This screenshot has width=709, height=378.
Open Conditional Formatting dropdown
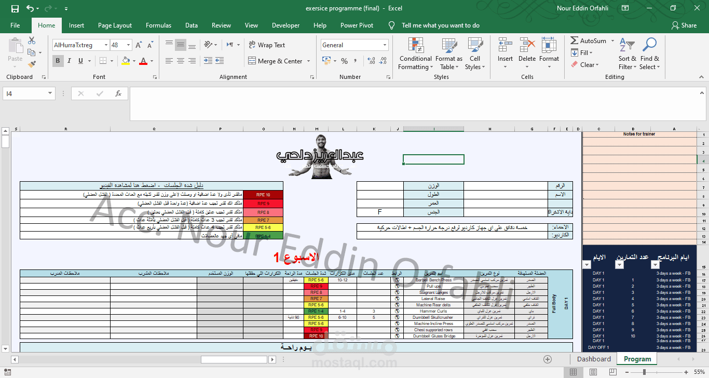coord(415,54)
